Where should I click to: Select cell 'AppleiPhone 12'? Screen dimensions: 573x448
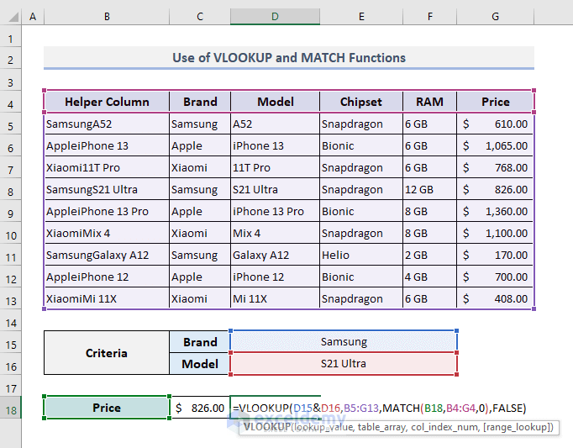coord(107,277)
